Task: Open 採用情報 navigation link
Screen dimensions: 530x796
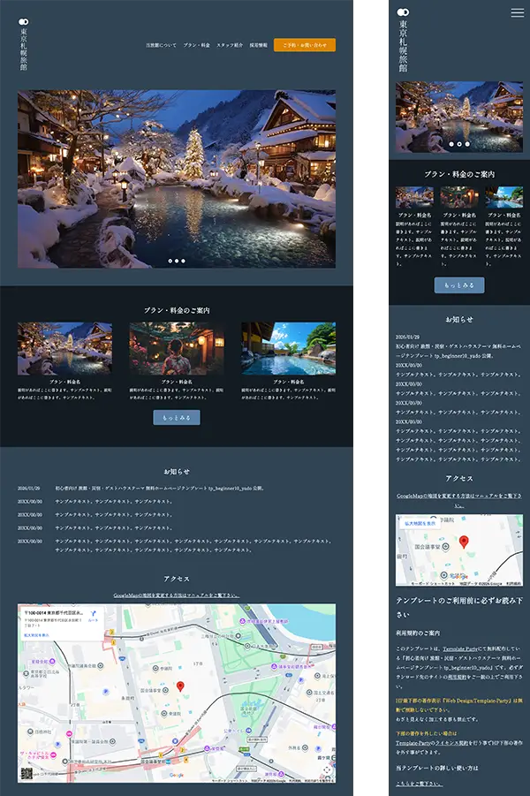Action: 259,45
